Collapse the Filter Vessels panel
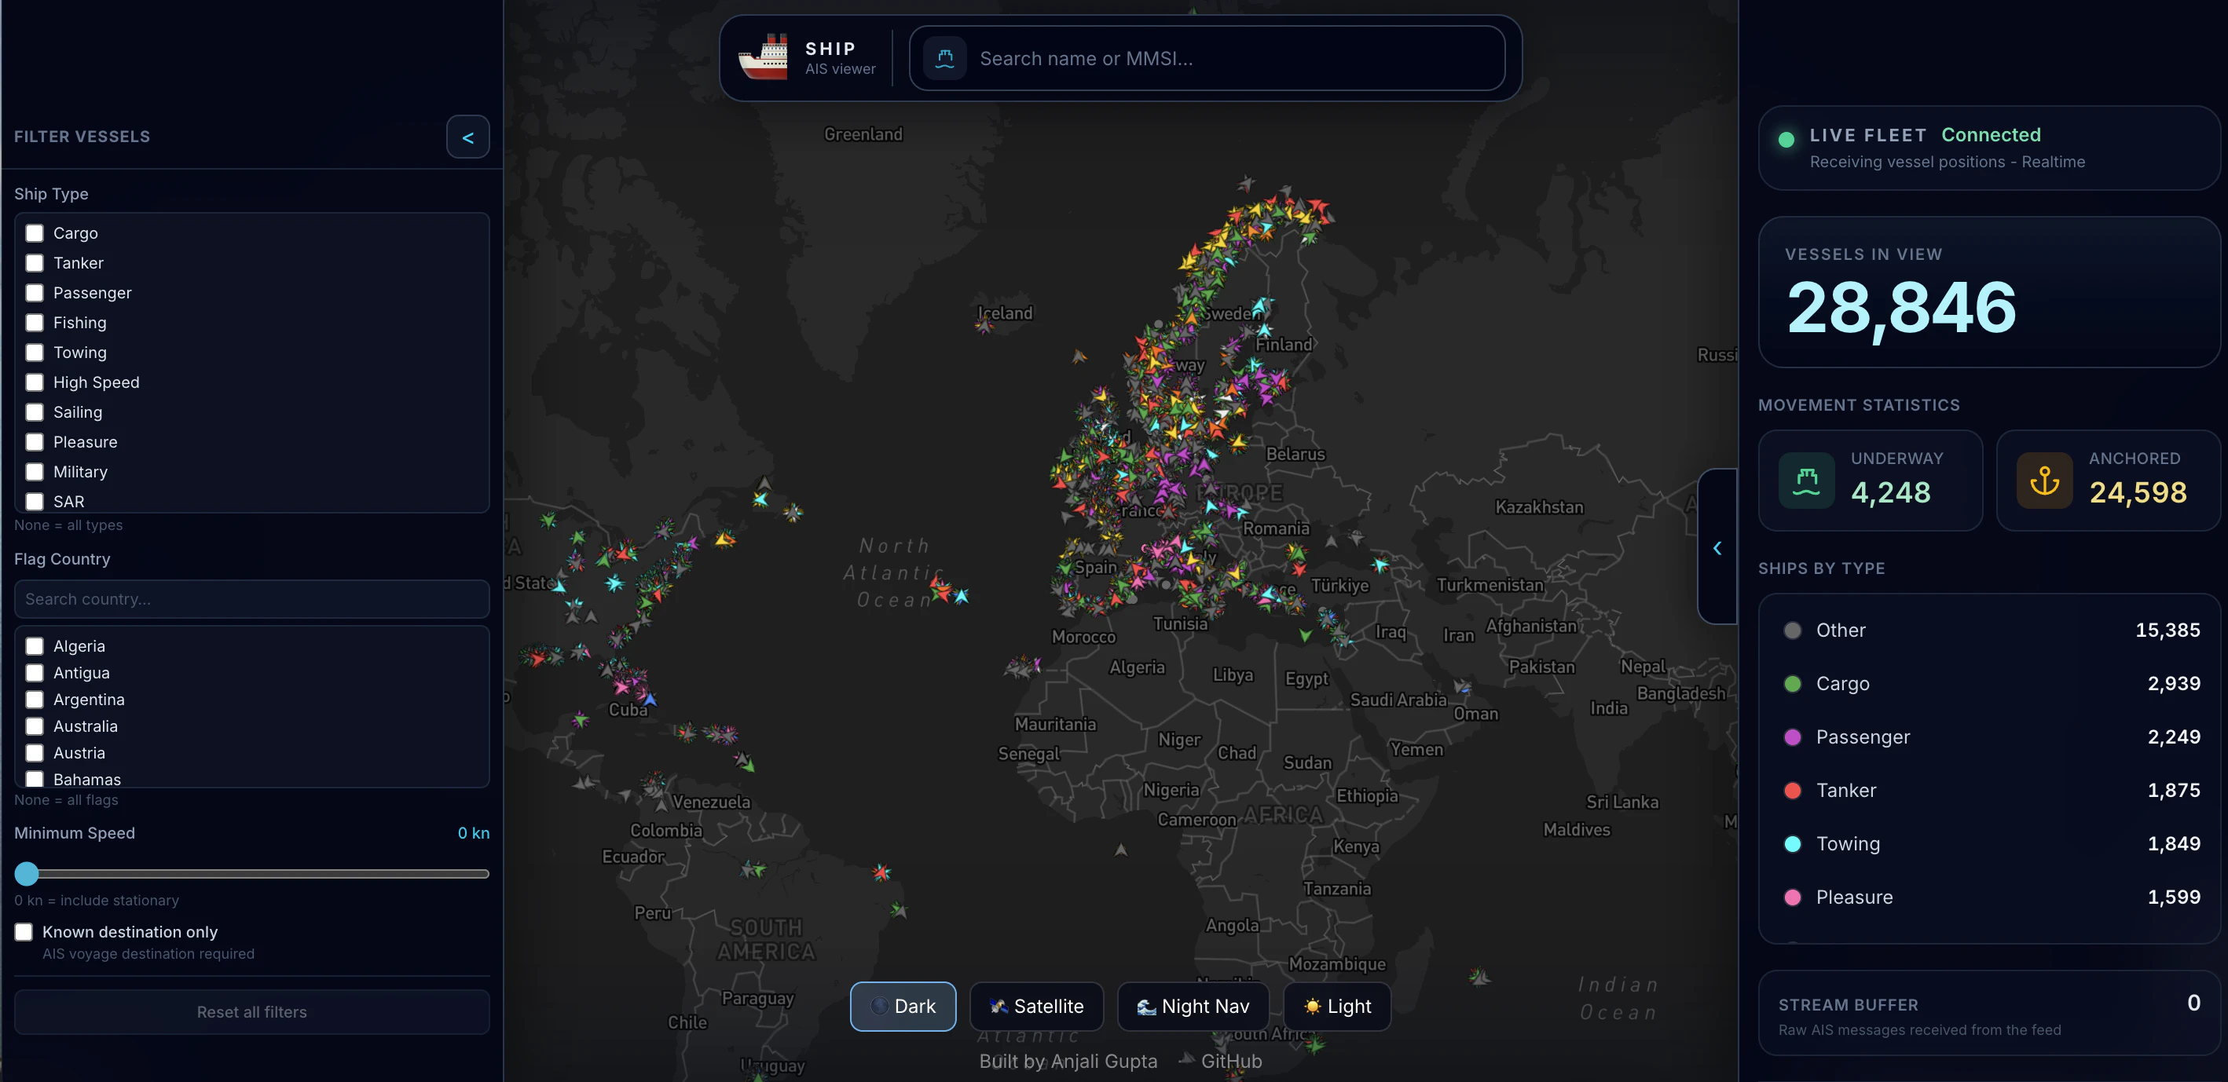Screen dimensions: 2228x1082 (468, 137)
